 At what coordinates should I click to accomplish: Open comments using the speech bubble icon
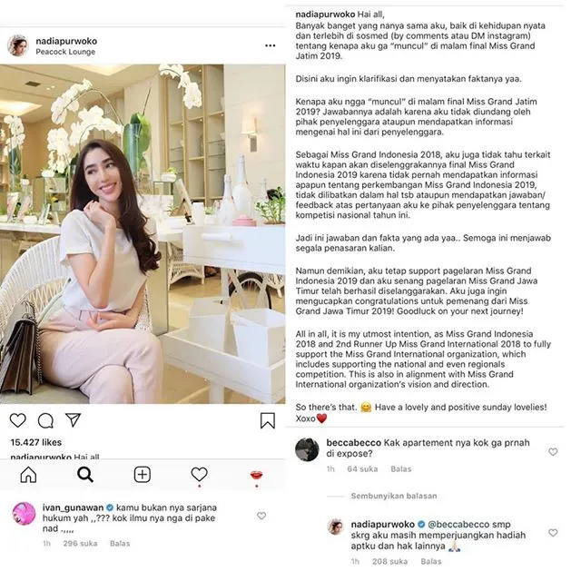(x=45, y=420)
